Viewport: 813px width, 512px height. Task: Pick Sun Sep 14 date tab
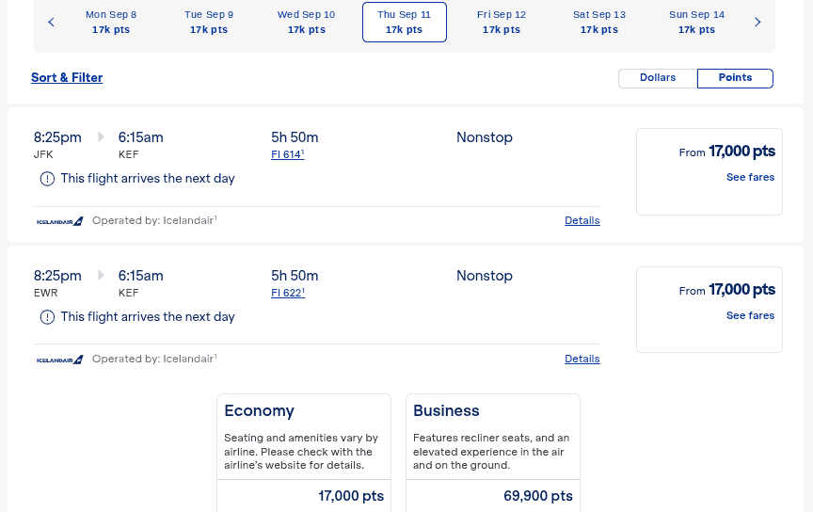tap(696, 23)
